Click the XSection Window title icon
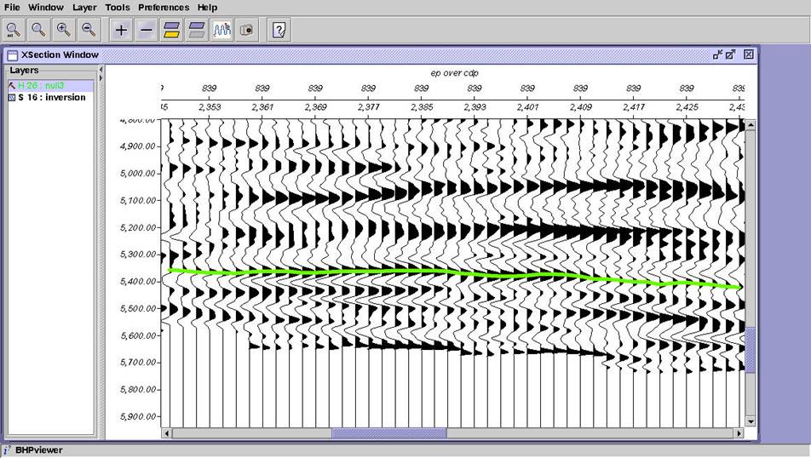 [13, 54]
